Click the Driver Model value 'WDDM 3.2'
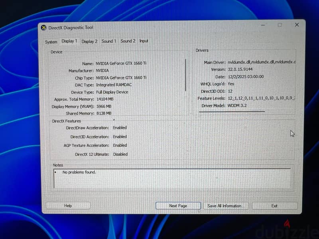This screenshot has height=239, width=319. click(237, 106)
